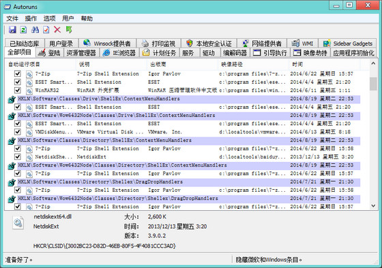Click the file icon of the NetdiskShe entry
382x268 pixels.
29,157
